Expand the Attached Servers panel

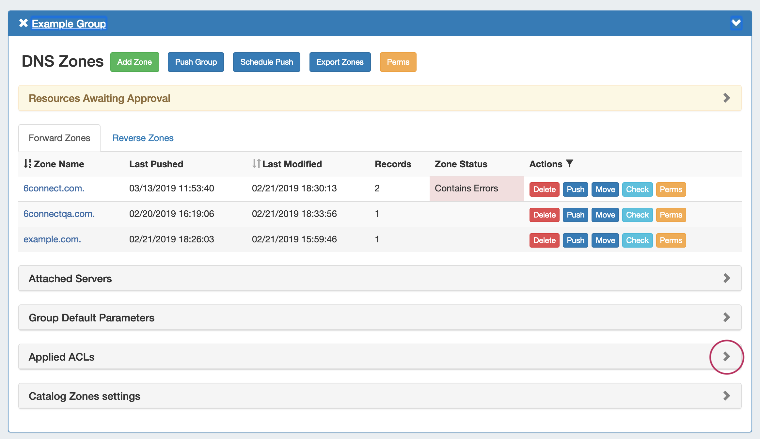click(x=726, y=278)
